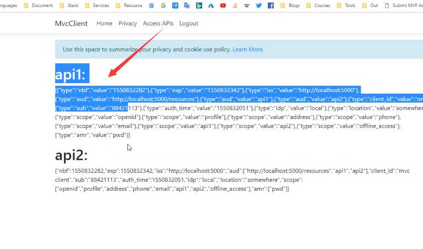The width and height of the screenshot is (423, 249).
Task: Click the {"type":"scope","value":"openid"} claim
Action: coord(98,117)
